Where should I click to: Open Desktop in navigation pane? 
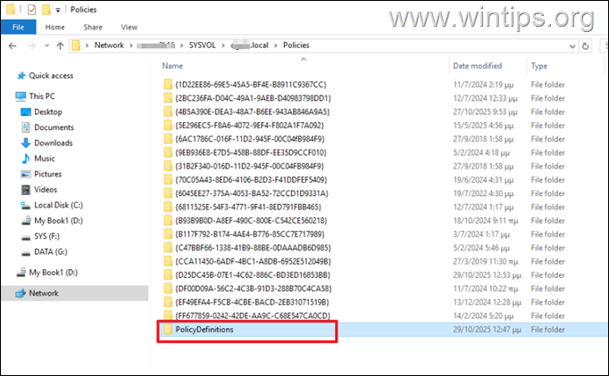(48, 111)
